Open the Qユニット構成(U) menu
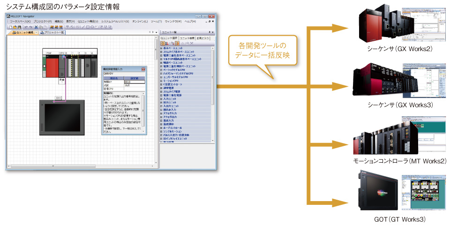The width and height of the screenshot is (450, 225). tap(88, 22)
